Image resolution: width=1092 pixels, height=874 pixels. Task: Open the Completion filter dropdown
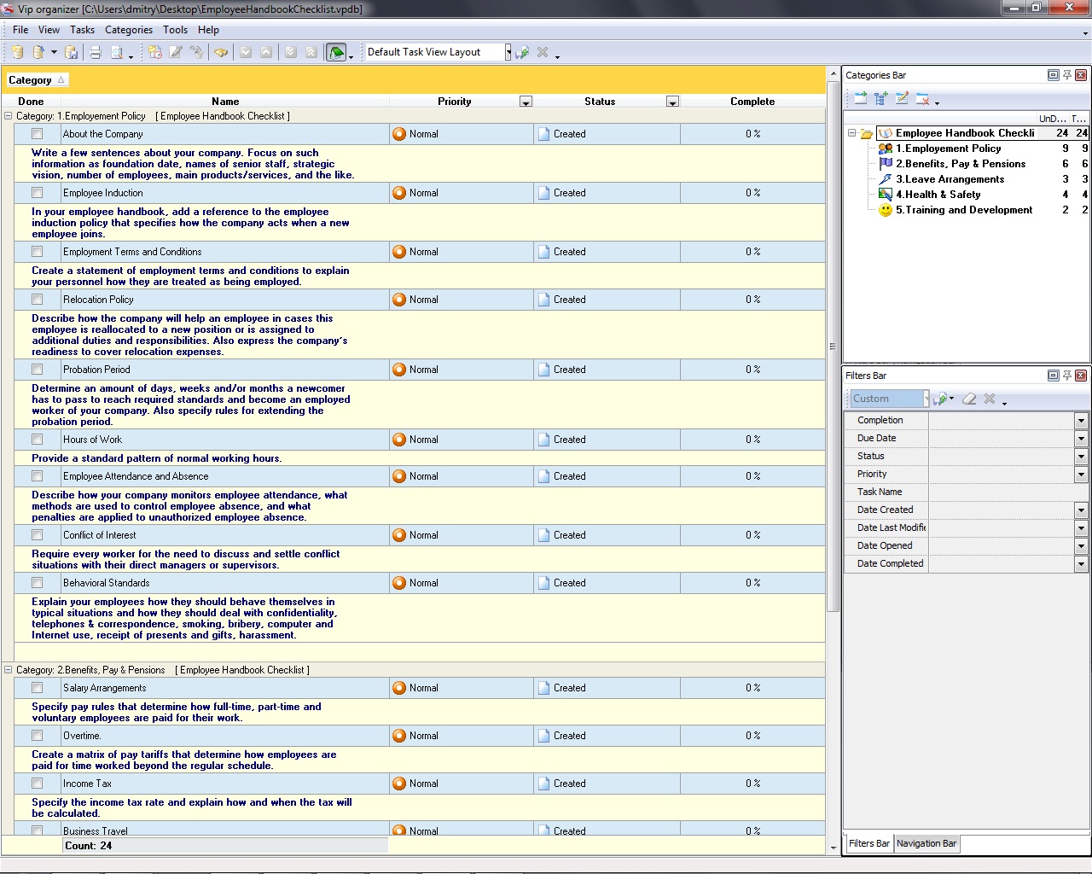pos(1081,421)
